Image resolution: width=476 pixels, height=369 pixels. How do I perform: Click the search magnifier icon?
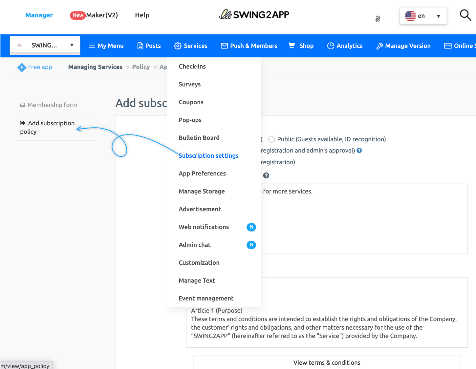(465, 15)
